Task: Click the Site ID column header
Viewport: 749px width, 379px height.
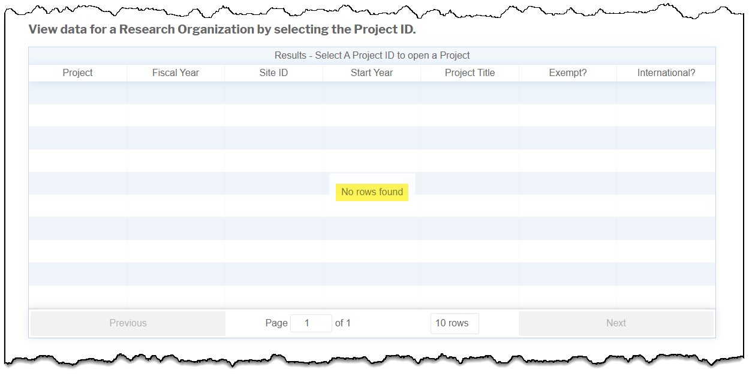Action: click(273, 73)
